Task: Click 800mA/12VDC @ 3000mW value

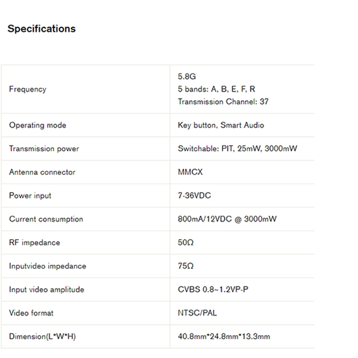Action: [x=227, y=219]
